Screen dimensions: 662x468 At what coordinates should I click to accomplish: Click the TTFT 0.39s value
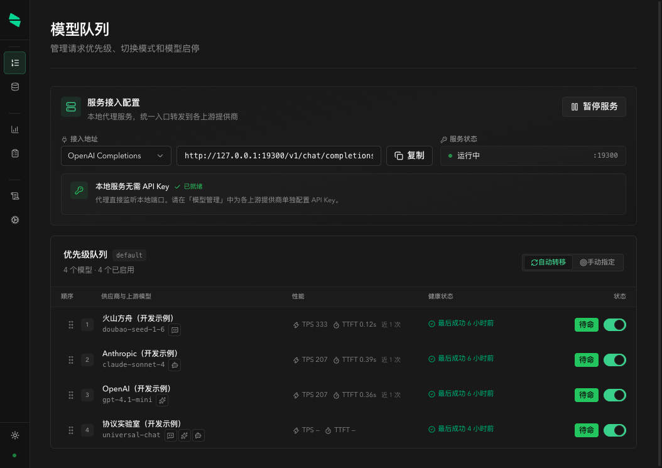point(359,359)
